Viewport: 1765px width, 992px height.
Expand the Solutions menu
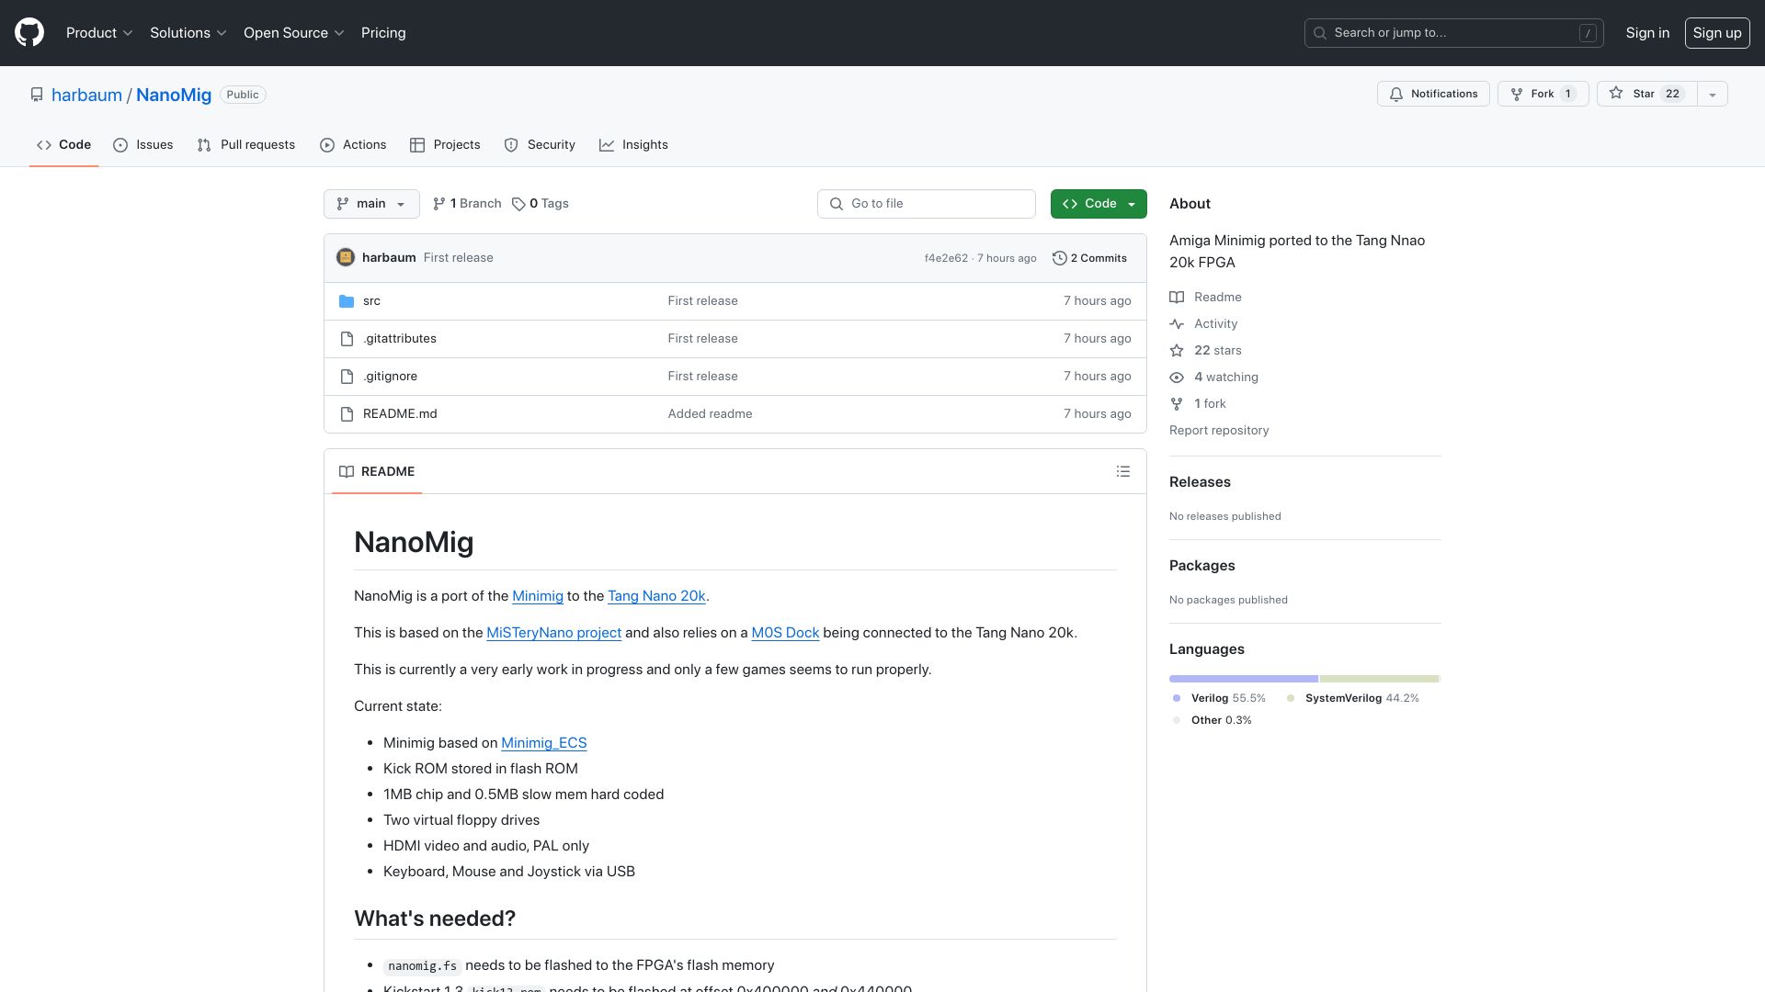188,33
